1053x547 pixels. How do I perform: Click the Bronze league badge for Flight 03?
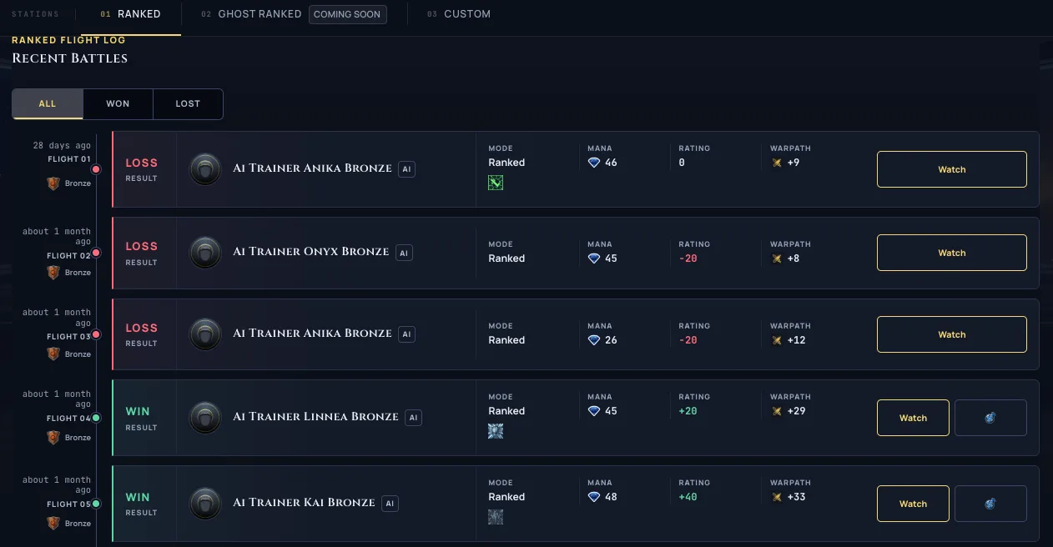point(53,354)
